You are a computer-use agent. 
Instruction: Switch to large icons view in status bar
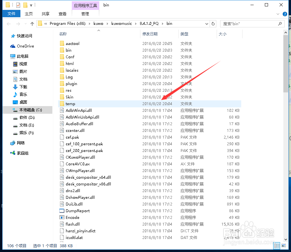pos(284,246)
